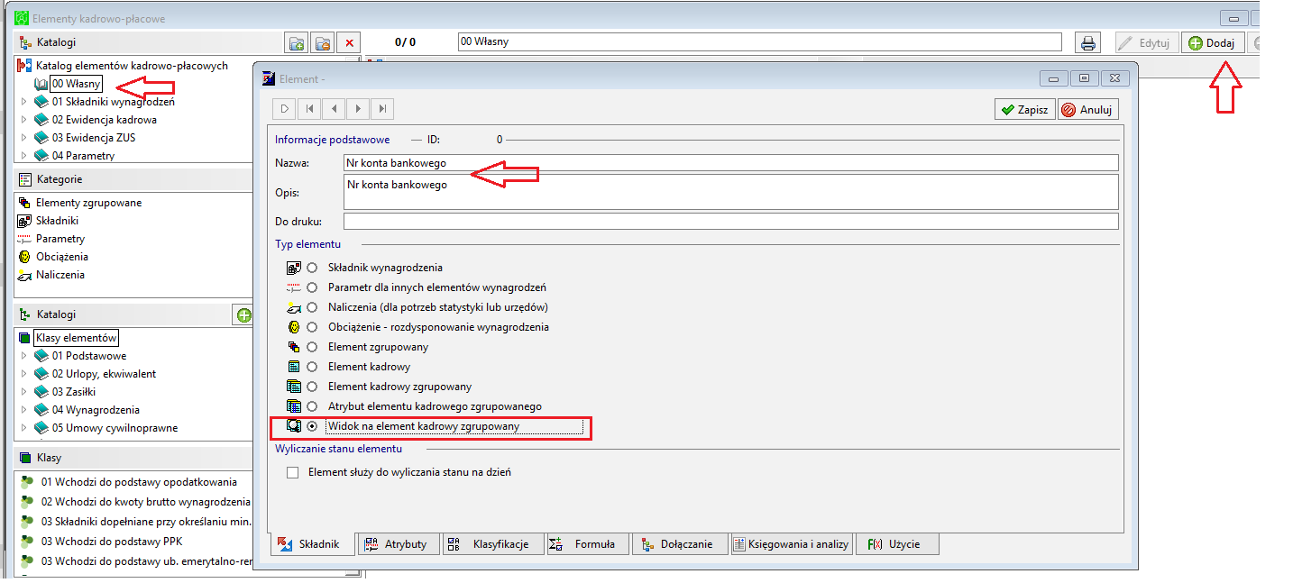Click the green plus in the Katalogi panel
Viewport: 1293px width, 583px height.
tap(243, 314)
